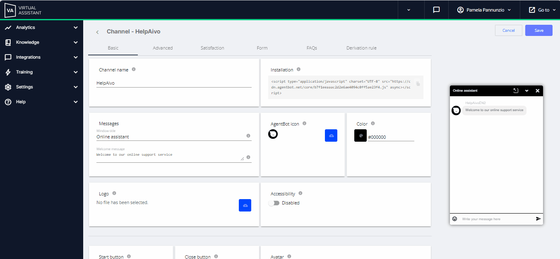The height and width of the screenshot is (259, 560).
Task: Click the Knowledge book icon in sidebar
Action: pyautogui.click(x=8, y=43)
